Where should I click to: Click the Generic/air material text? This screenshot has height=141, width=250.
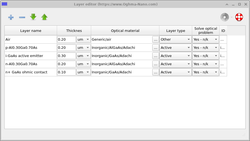point(102,39)
